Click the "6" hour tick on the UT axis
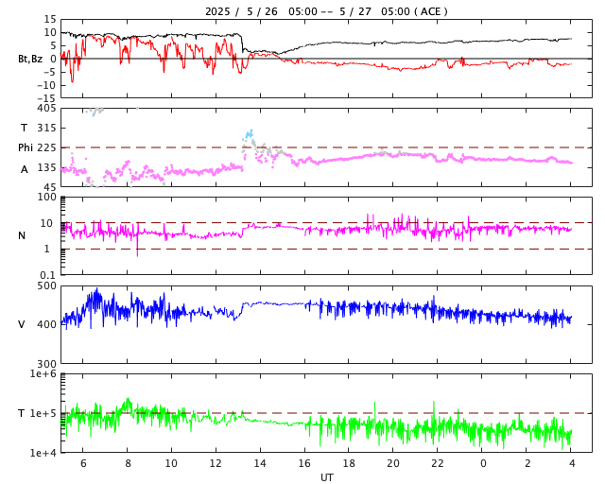The width and height of the screenshot is (605, 484). (x=83, y=463)
